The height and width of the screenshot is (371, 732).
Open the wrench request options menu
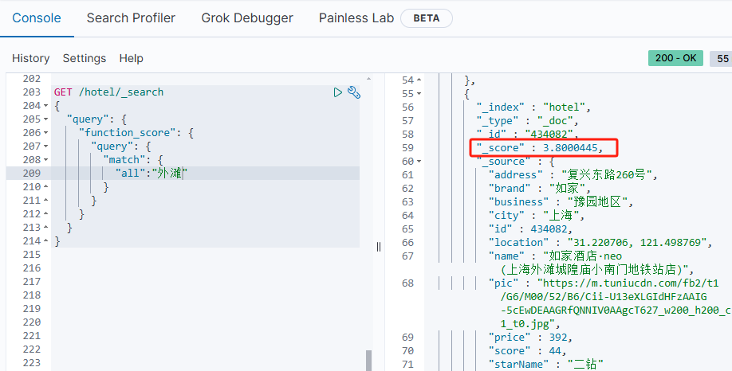pos(354,92)
